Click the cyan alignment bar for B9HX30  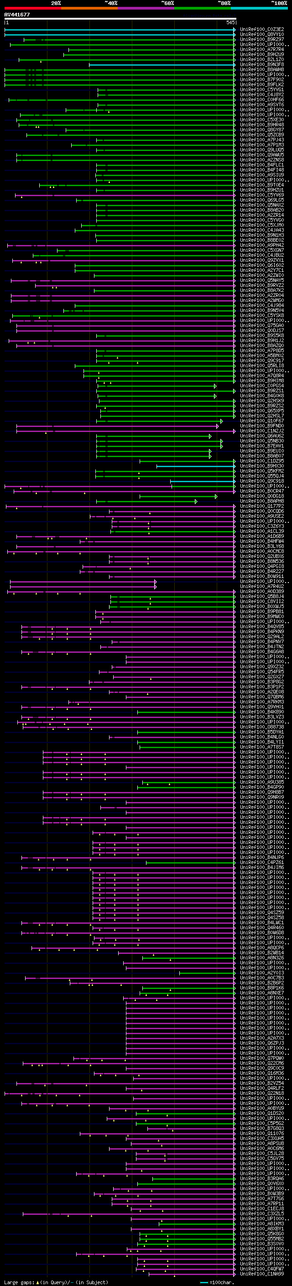[x=196, y=466]
